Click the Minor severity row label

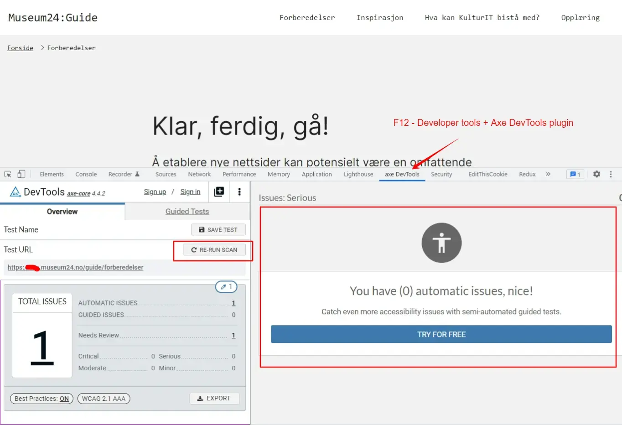pyautogui.click(x=167, y=368)
